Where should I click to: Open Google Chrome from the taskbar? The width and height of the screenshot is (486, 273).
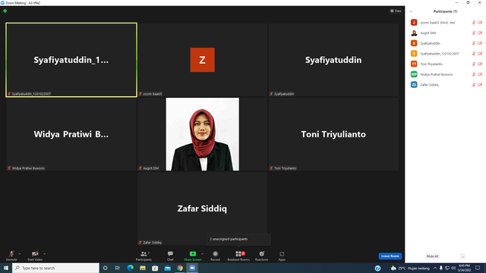(x=180, y=268)
